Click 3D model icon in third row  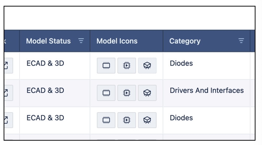[147, 120]
